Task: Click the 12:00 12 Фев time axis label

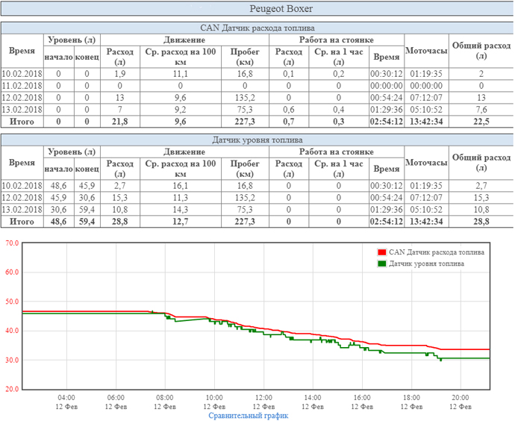Action: (x=264, y=402)
